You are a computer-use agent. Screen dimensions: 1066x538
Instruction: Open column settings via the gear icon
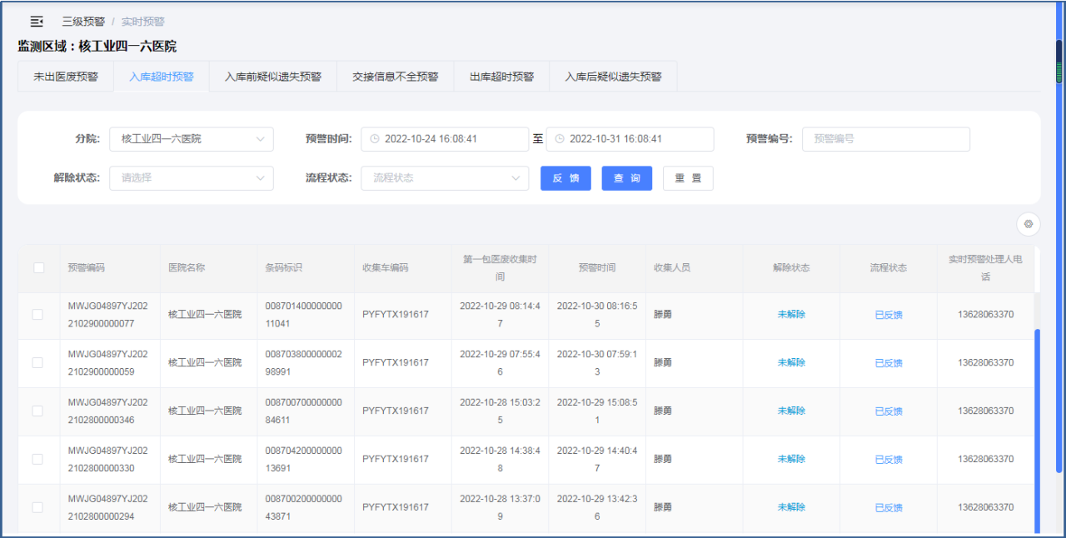coord(1029,224)
